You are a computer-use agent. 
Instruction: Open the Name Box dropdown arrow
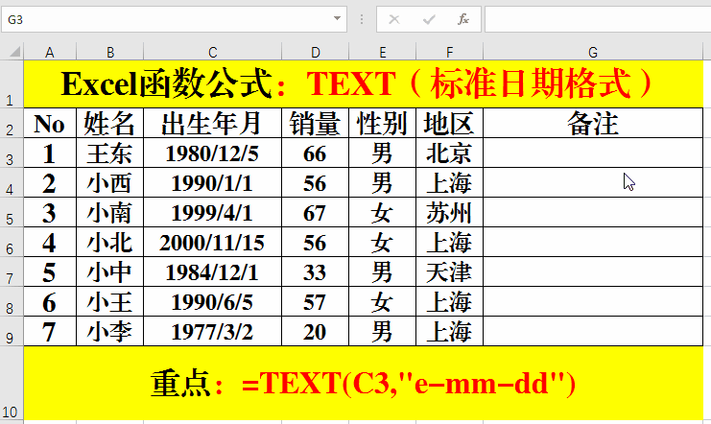[x=337, y=18]
